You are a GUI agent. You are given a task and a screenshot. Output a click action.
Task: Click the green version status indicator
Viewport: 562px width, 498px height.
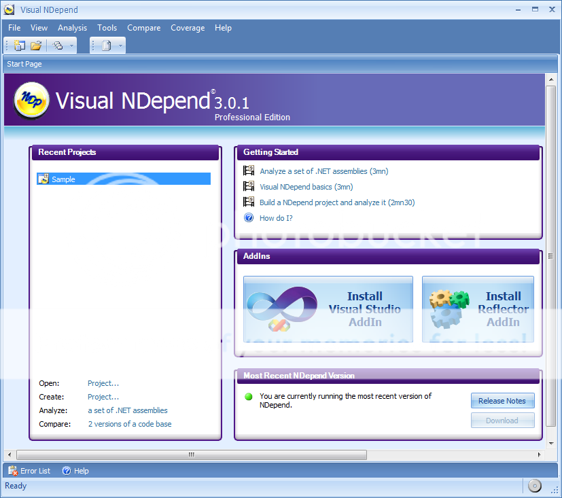click(x=249, y=397)
